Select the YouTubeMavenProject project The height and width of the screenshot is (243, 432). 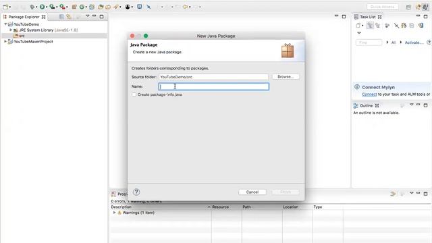33,42
